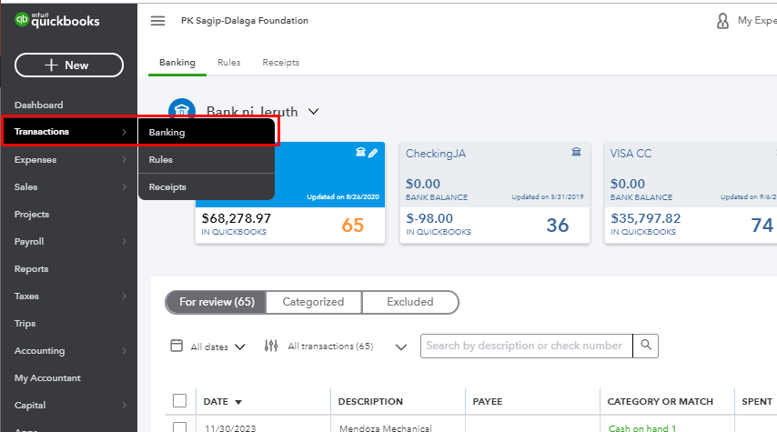This screenshot has height=432, width=777.
Task: Open Projects in the sidebar
Action: click(x=32, y=214)
